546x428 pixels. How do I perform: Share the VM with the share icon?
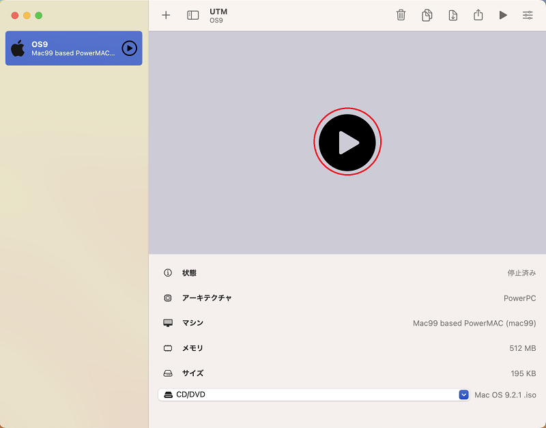478,15
